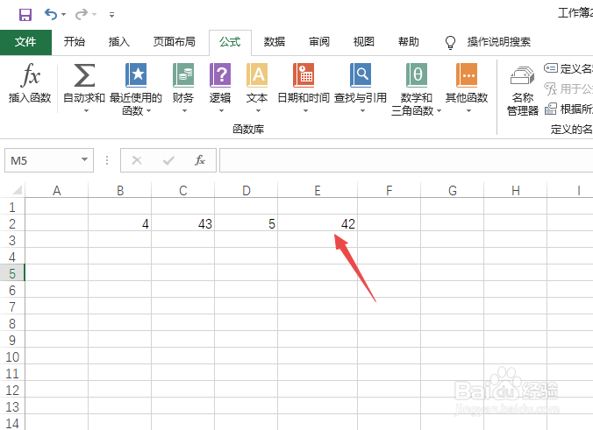Customize the Quick Access Toolbar dropdown
Image resolution: width=593 pixels, height=430 pixels.
point(111,15)
